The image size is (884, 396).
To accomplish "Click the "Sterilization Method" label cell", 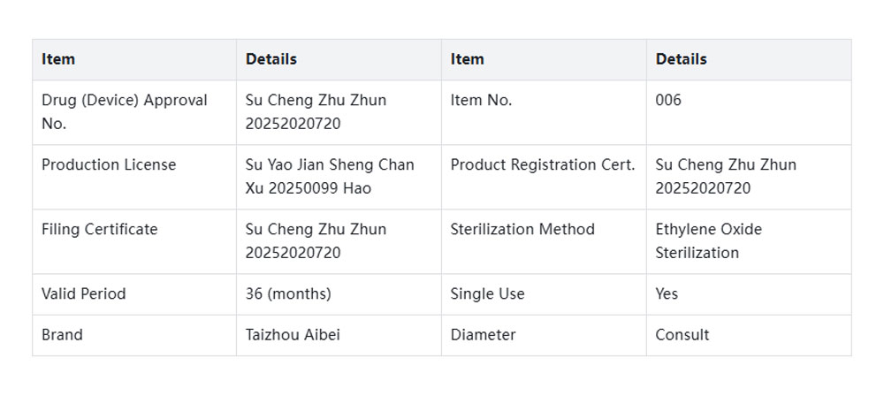I will point(522,229).
